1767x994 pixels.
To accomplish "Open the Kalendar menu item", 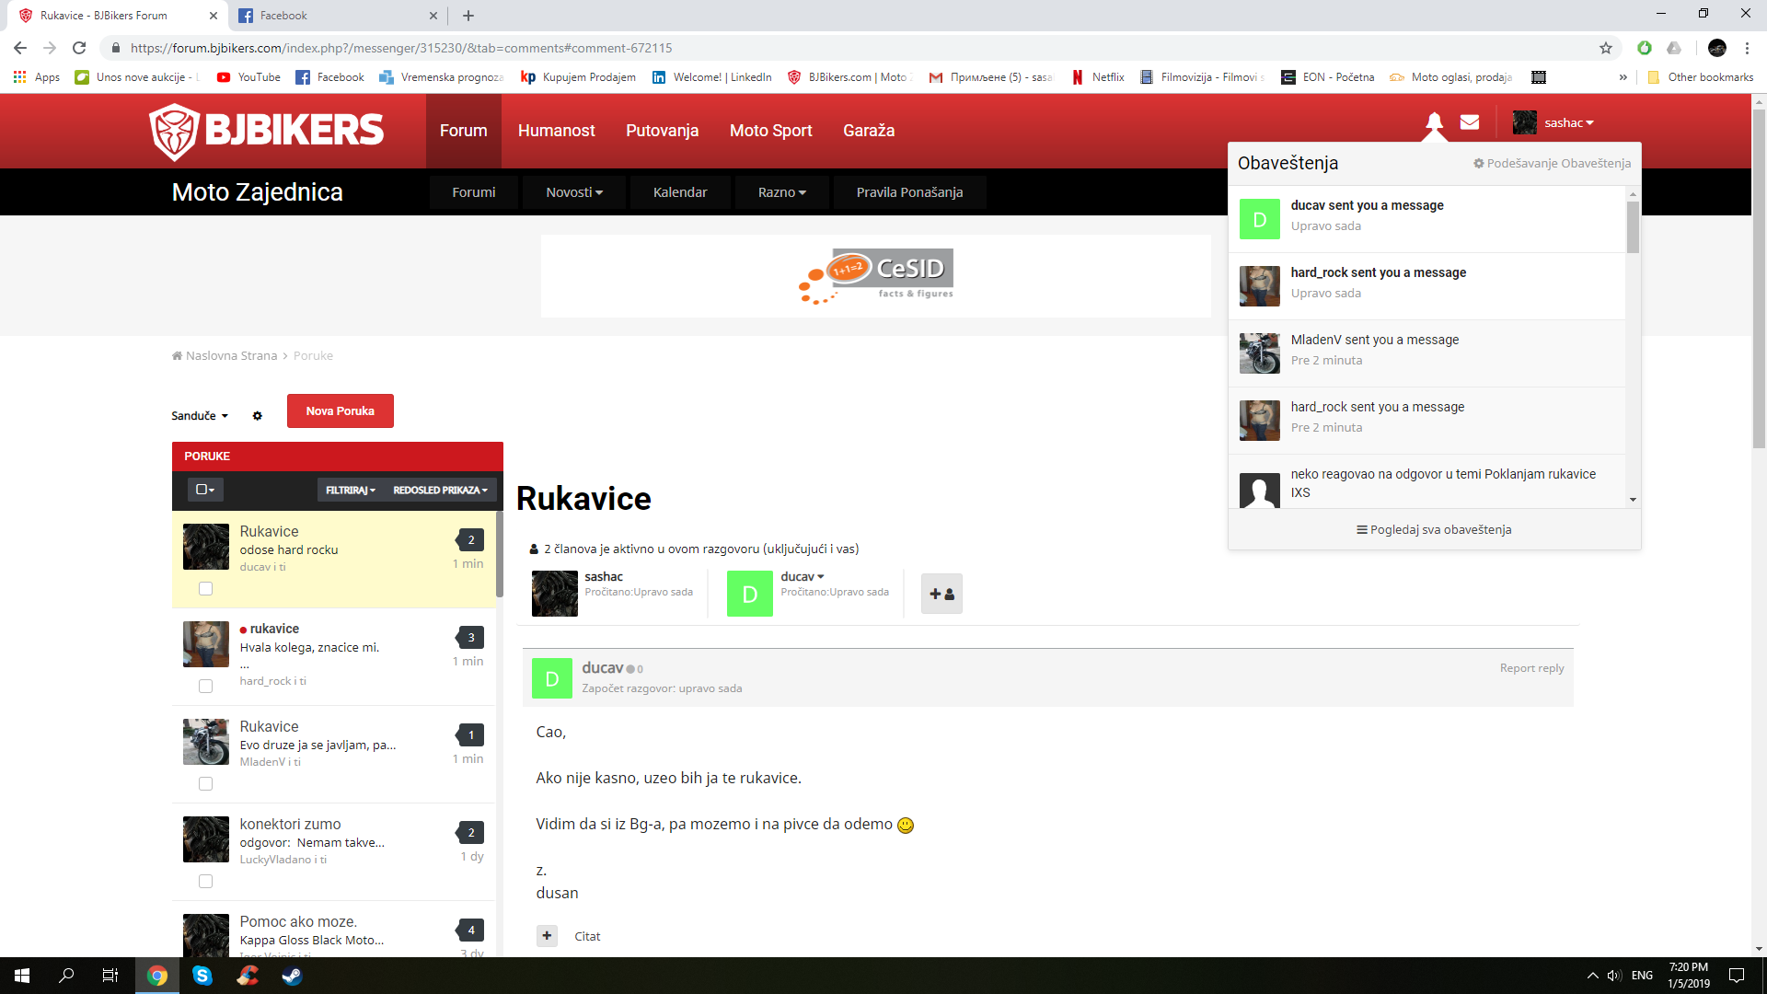I will [x=680, y=192].
